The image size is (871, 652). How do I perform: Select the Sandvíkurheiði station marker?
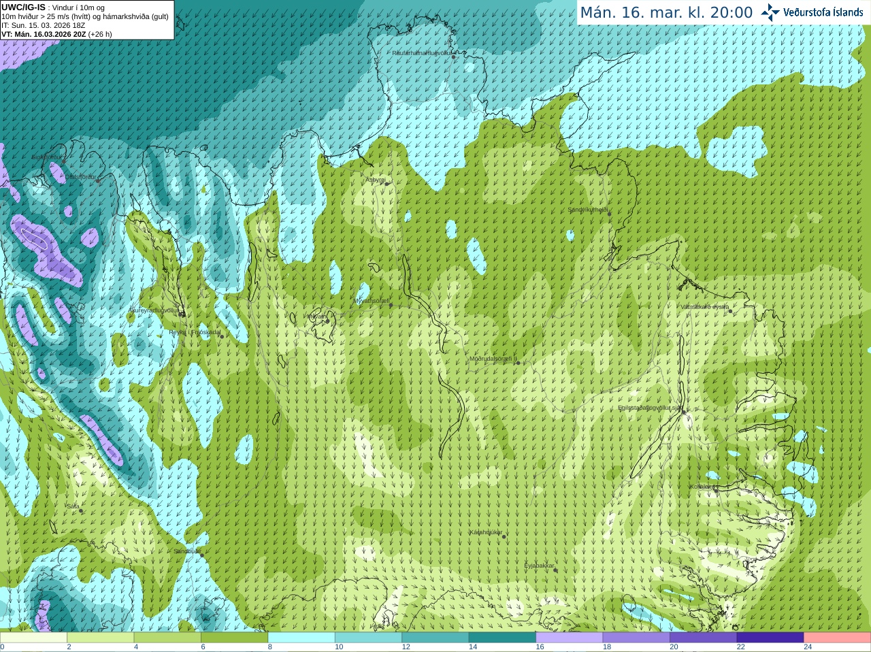610,214
